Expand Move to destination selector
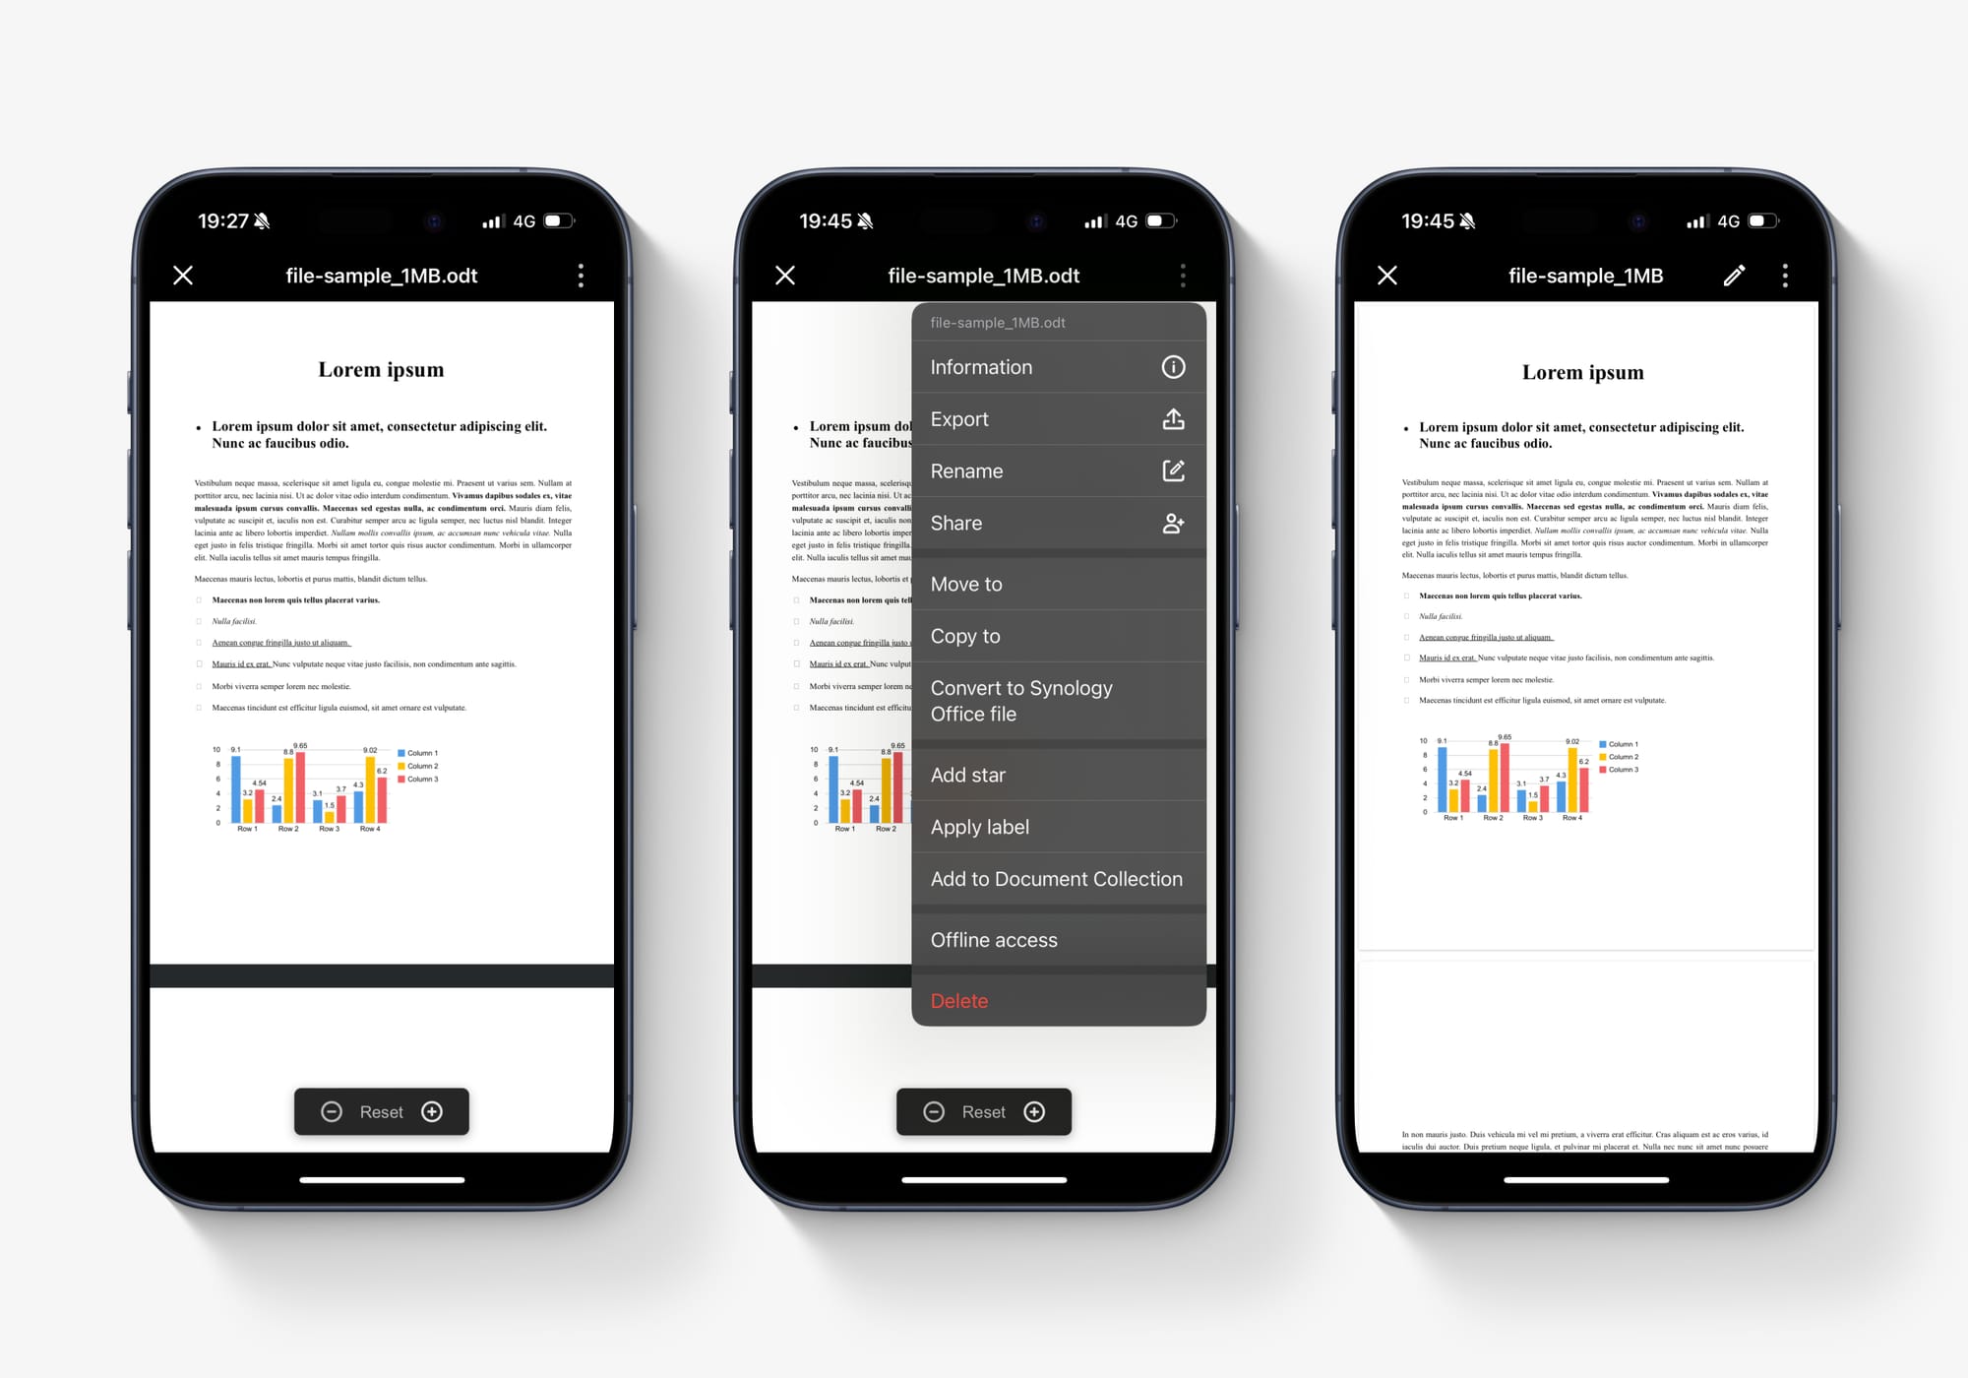Viewport: 1968px width, 1378px height. click(1056, 584)
